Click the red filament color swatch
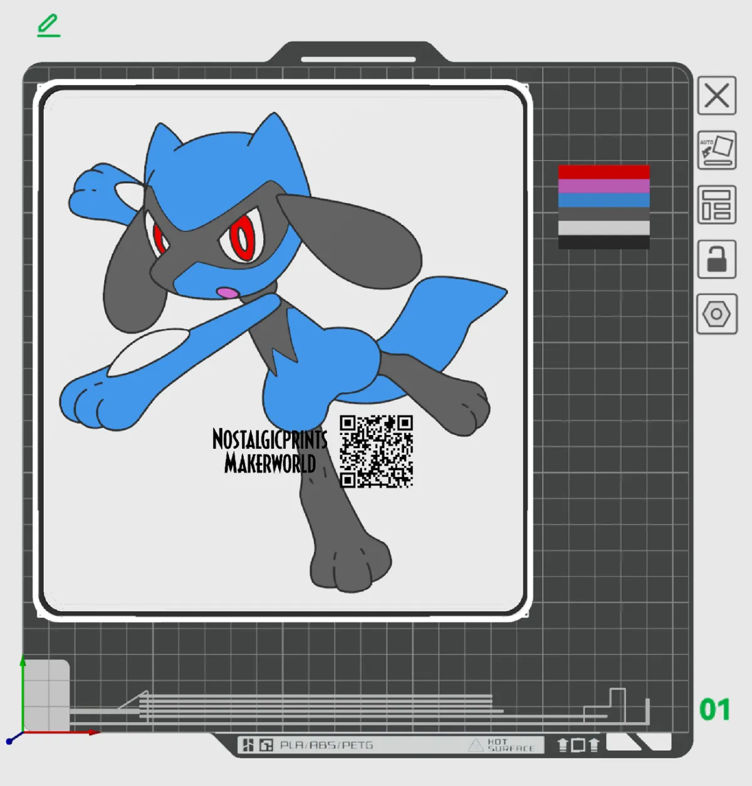Viewport: 752px width, 786px height. (603, 170)
